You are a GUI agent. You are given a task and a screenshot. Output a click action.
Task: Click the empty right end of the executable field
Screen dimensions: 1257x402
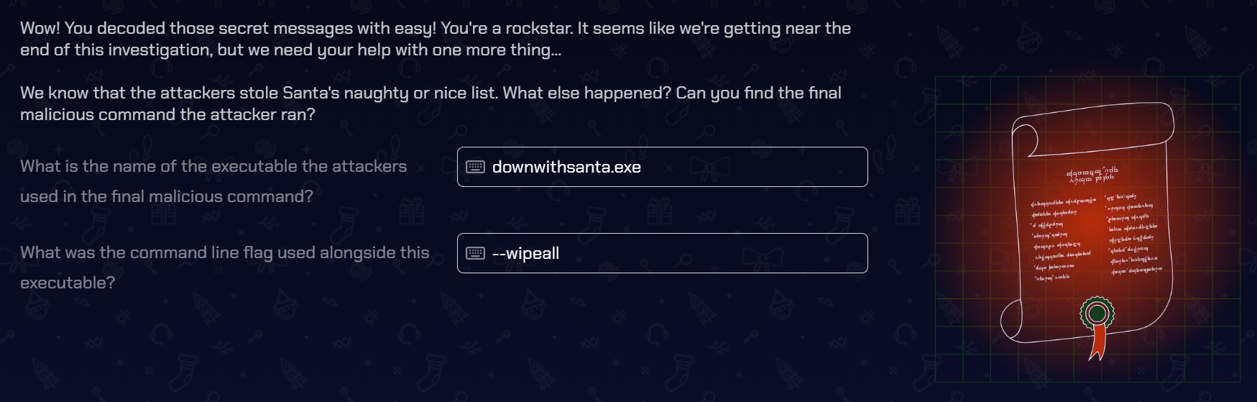click(791, 167)
